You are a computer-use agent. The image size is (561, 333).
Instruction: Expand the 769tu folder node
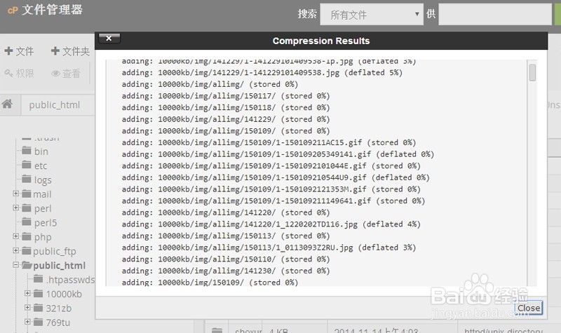pyautogui.click(x=27, y=322)
